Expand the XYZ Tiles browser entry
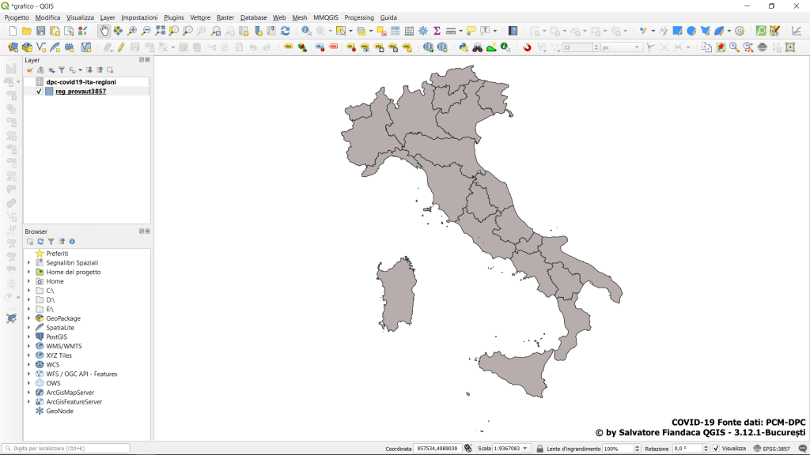810x455 pixels. point(29,355)
